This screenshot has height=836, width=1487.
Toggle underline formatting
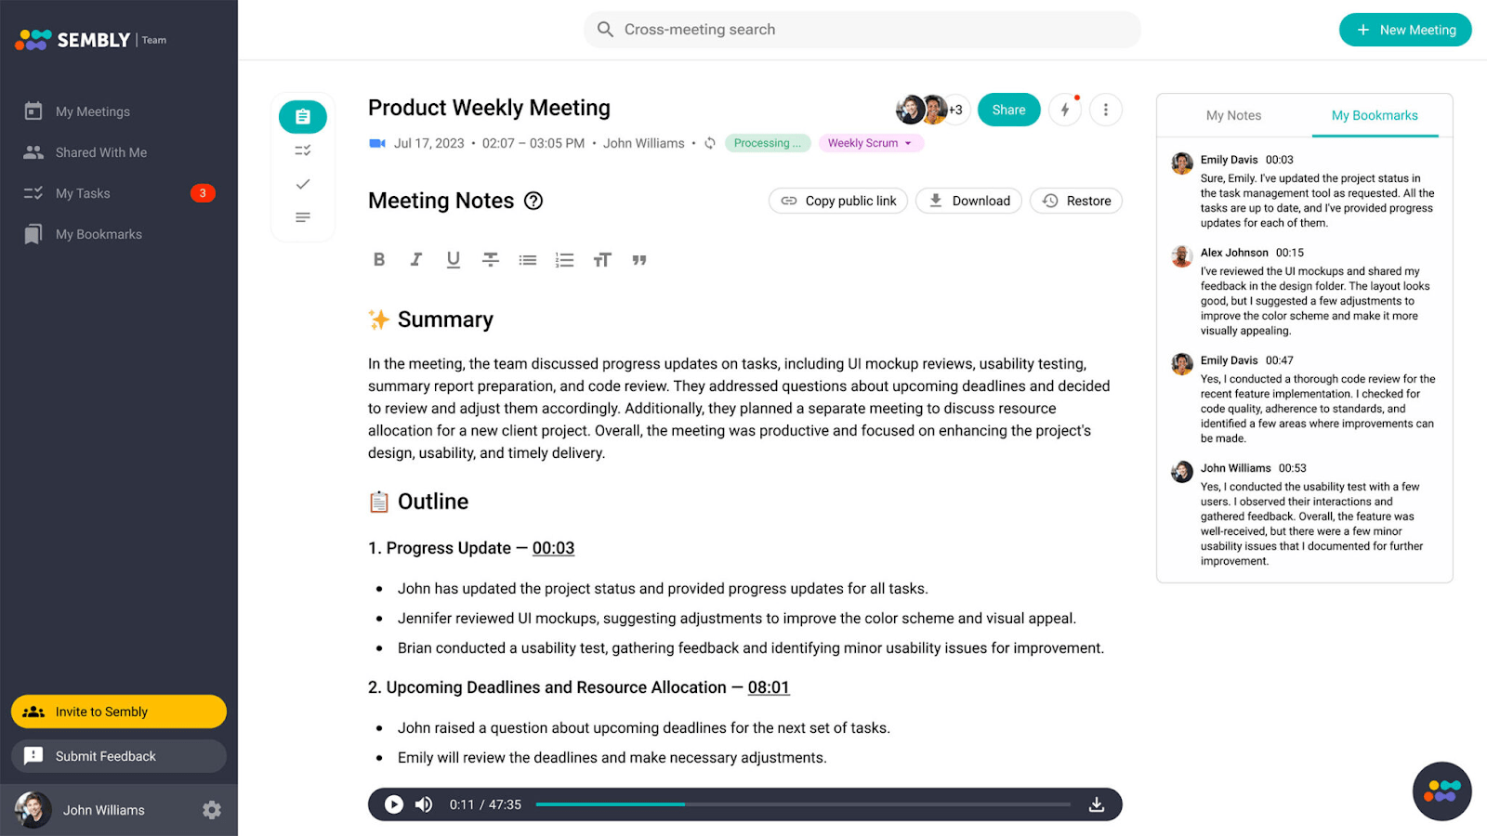453,259
